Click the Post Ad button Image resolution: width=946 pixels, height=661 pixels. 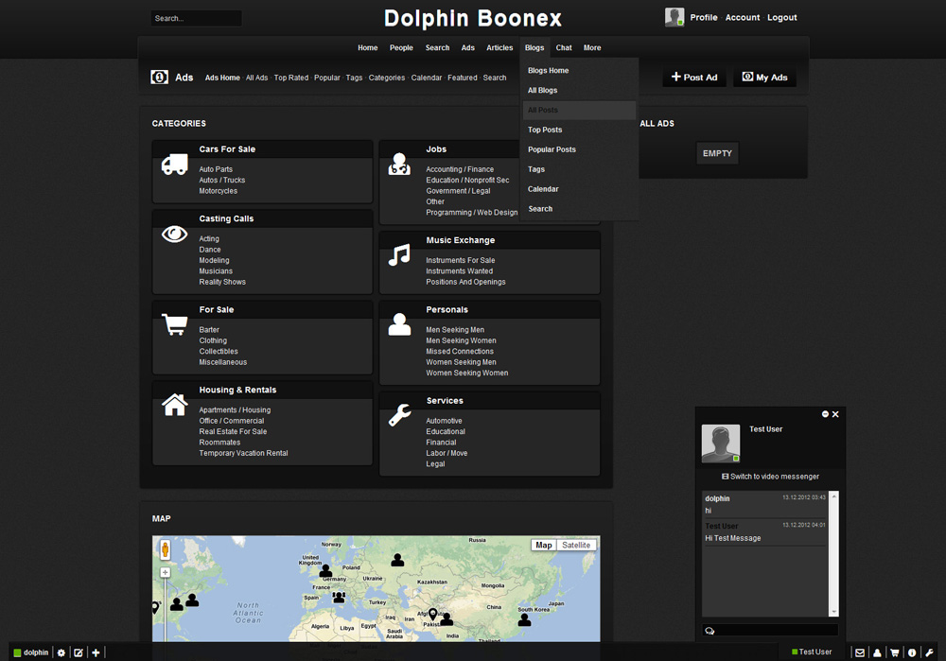[x=693, y=78]
